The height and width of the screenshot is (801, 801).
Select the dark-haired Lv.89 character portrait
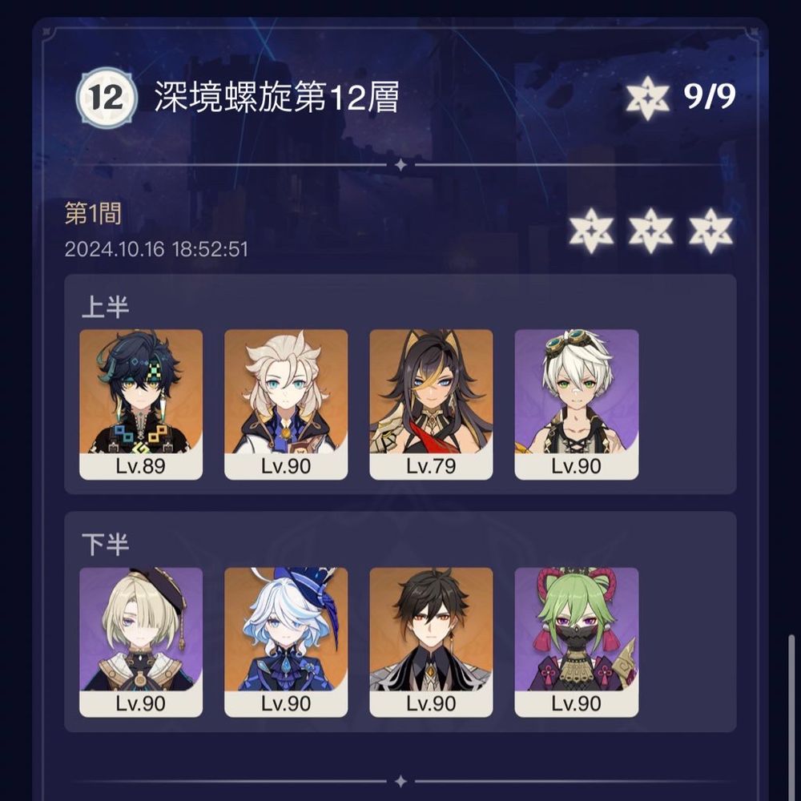(x=141, y=405)
